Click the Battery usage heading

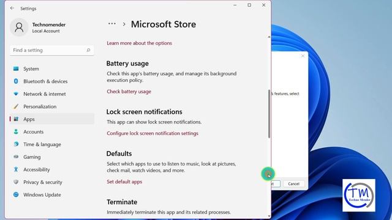[x=127, y=64]
